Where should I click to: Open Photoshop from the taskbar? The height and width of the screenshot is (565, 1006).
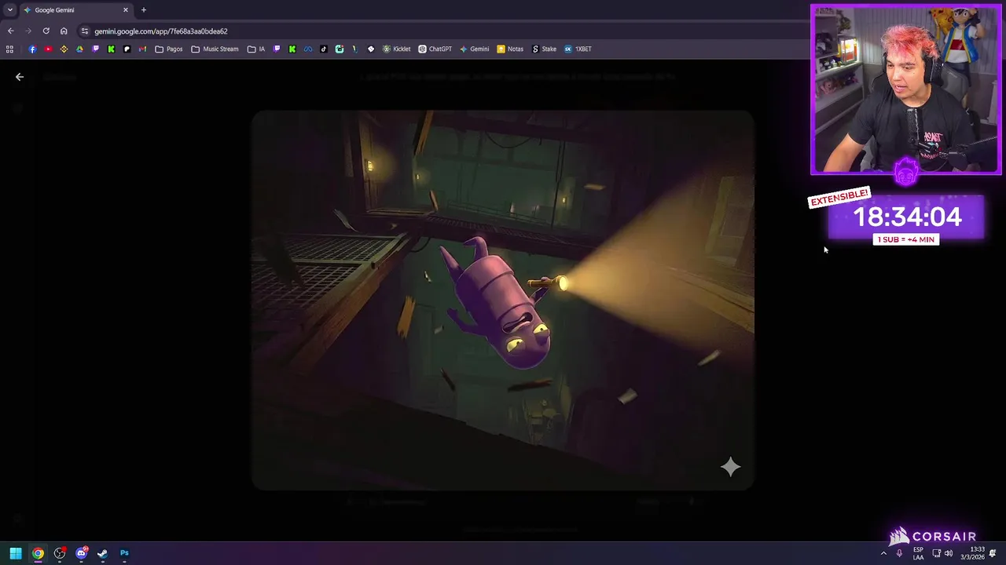[124, 553]
